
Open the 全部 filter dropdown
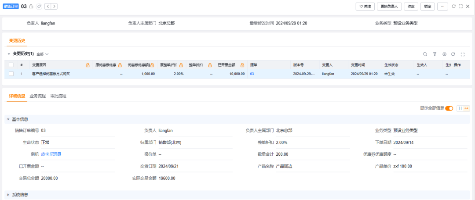coord(42,54)
